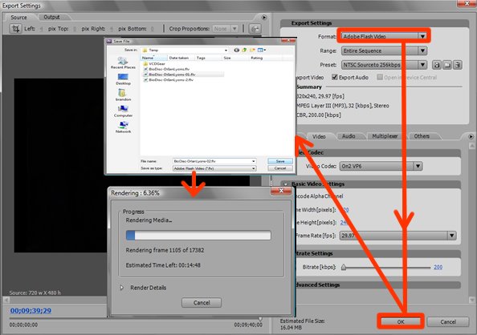Click the File name input field
This screenshot has width=477, height=335.
214,161
